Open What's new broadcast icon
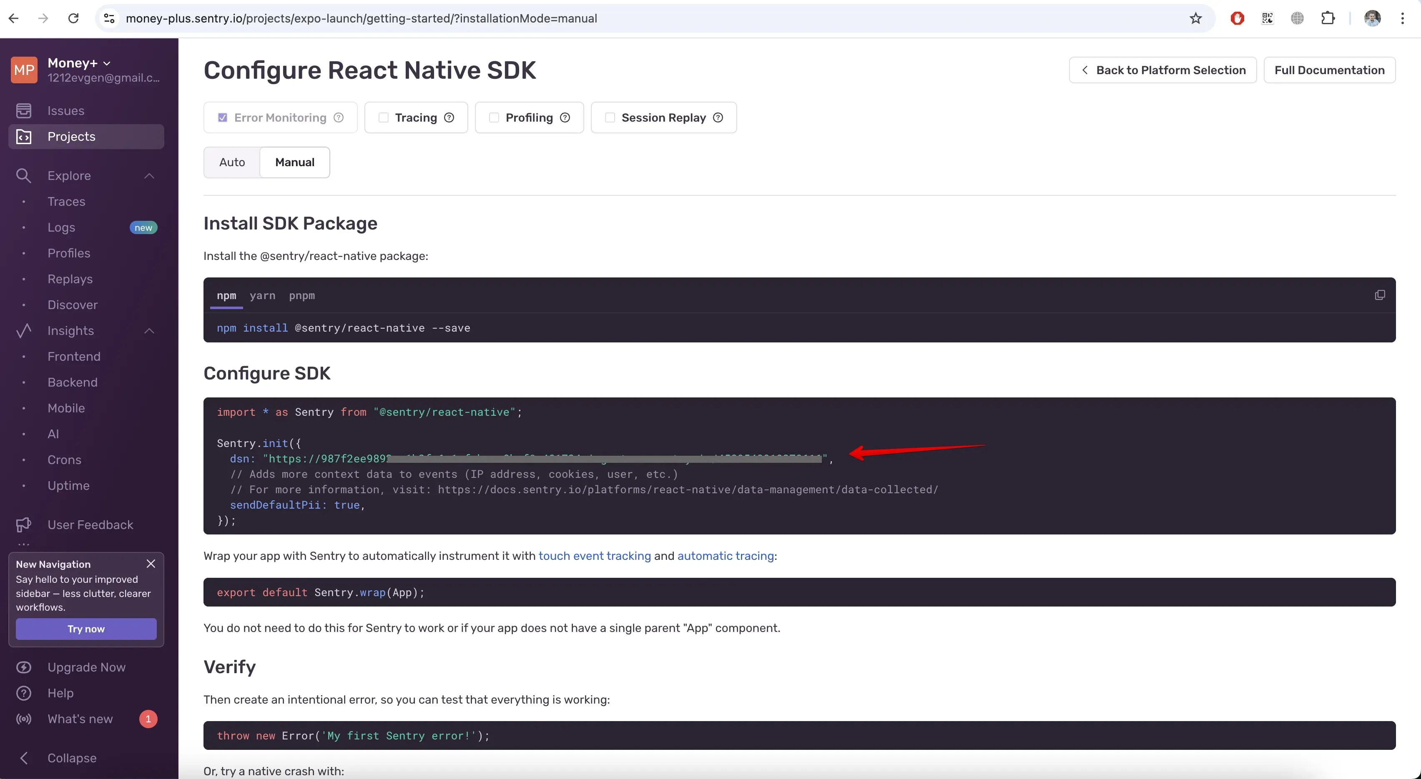Screen dimensions: 1421x779 23,718
